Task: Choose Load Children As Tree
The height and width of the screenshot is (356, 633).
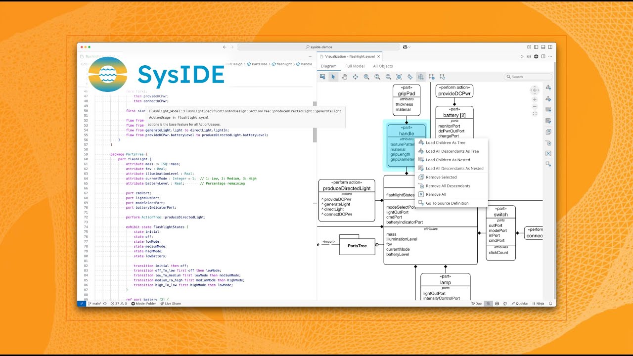Action: tap(451, 142)
